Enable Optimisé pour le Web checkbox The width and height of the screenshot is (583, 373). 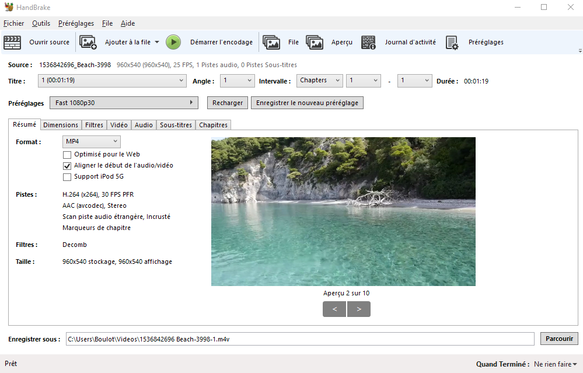(x=67, y=155)
